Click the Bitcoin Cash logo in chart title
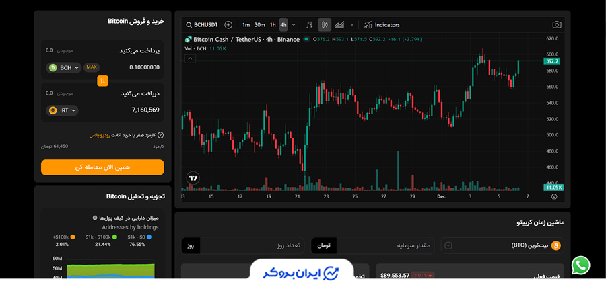606x289 pixels. point(189,39)
